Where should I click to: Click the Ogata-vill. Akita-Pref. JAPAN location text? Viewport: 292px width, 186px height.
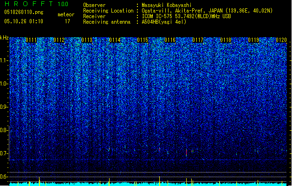[207, 11]
